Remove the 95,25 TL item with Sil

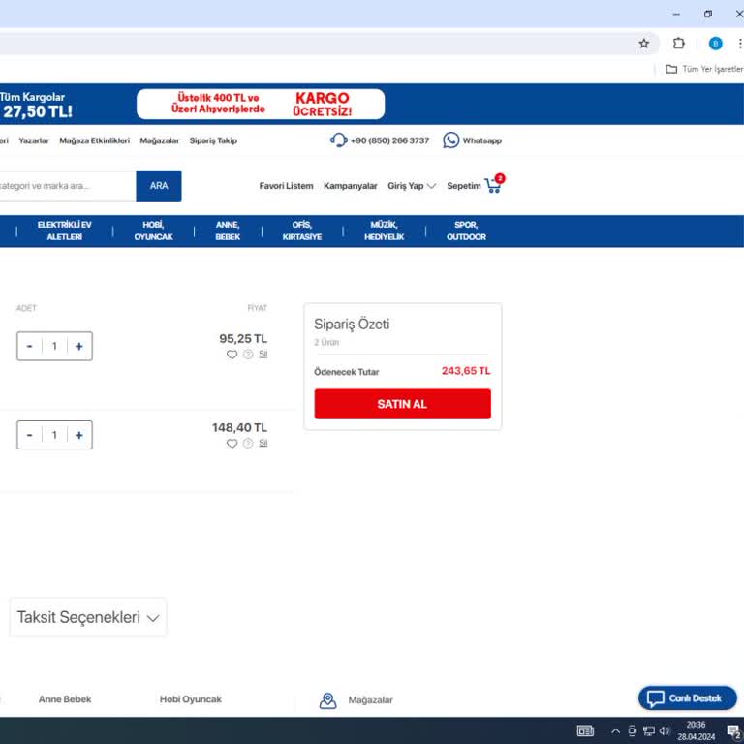(263, 355)
